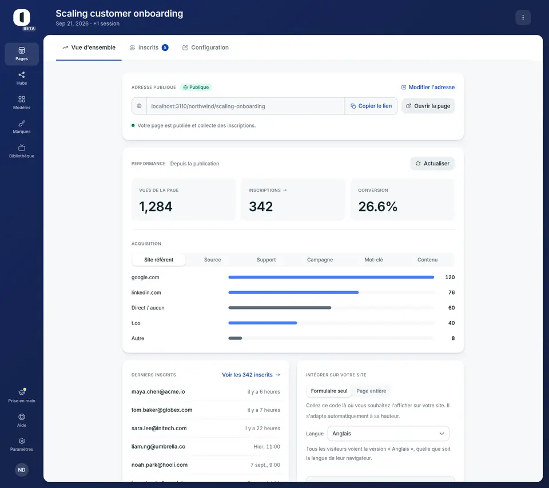Switch to Vue d'ensemble tab
This screenshot has width=549, height=488.
(89, 47)
